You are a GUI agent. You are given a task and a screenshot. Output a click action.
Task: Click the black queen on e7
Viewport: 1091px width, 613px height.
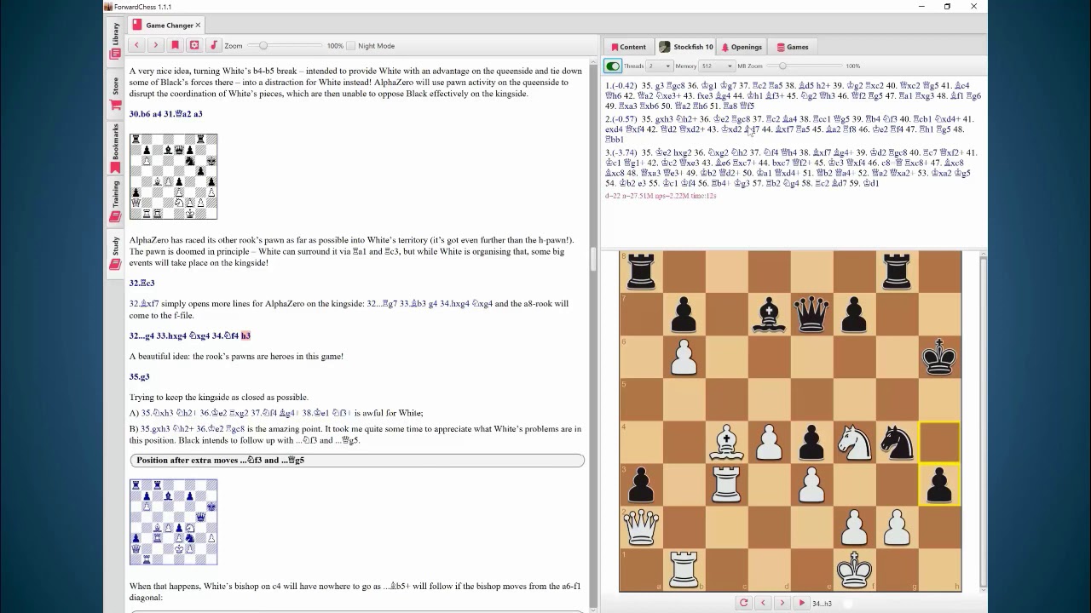click(811, 314)
